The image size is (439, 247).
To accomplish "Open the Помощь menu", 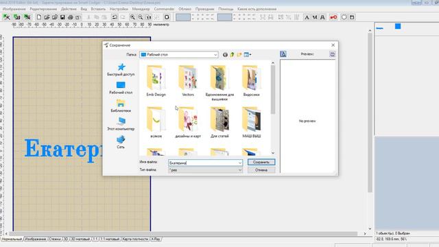I will point(226,9).
